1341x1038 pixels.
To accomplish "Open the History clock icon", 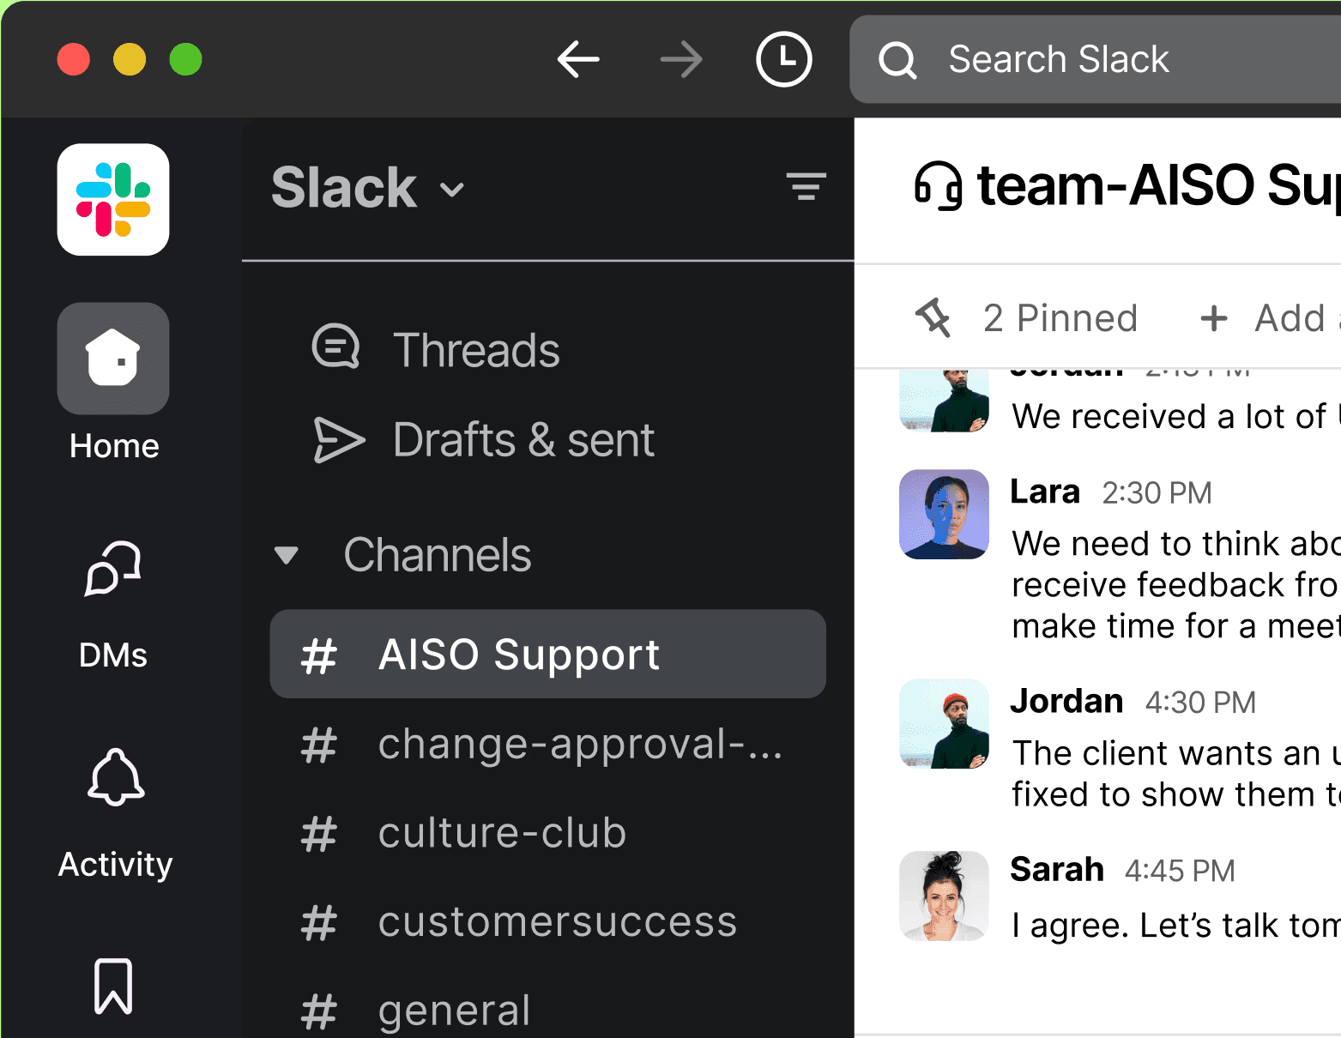I will pos(783,59).
